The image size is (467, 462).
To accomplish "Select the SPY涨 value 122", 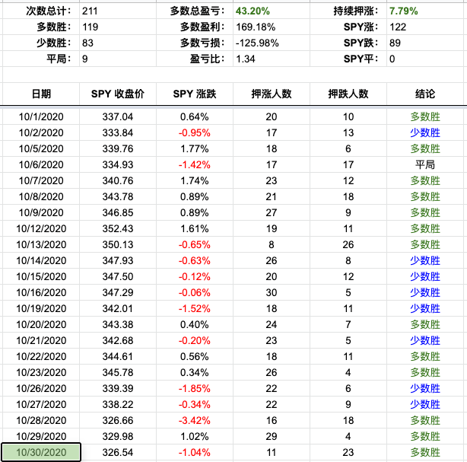I will 398,27.
